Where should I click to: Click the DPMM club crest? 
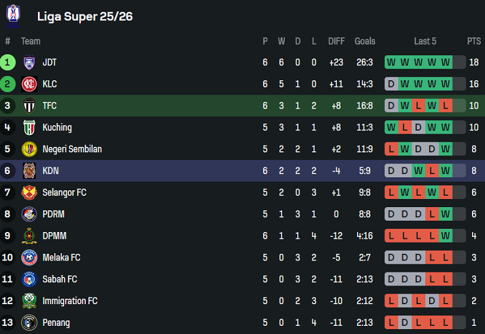tap(29, 236)
